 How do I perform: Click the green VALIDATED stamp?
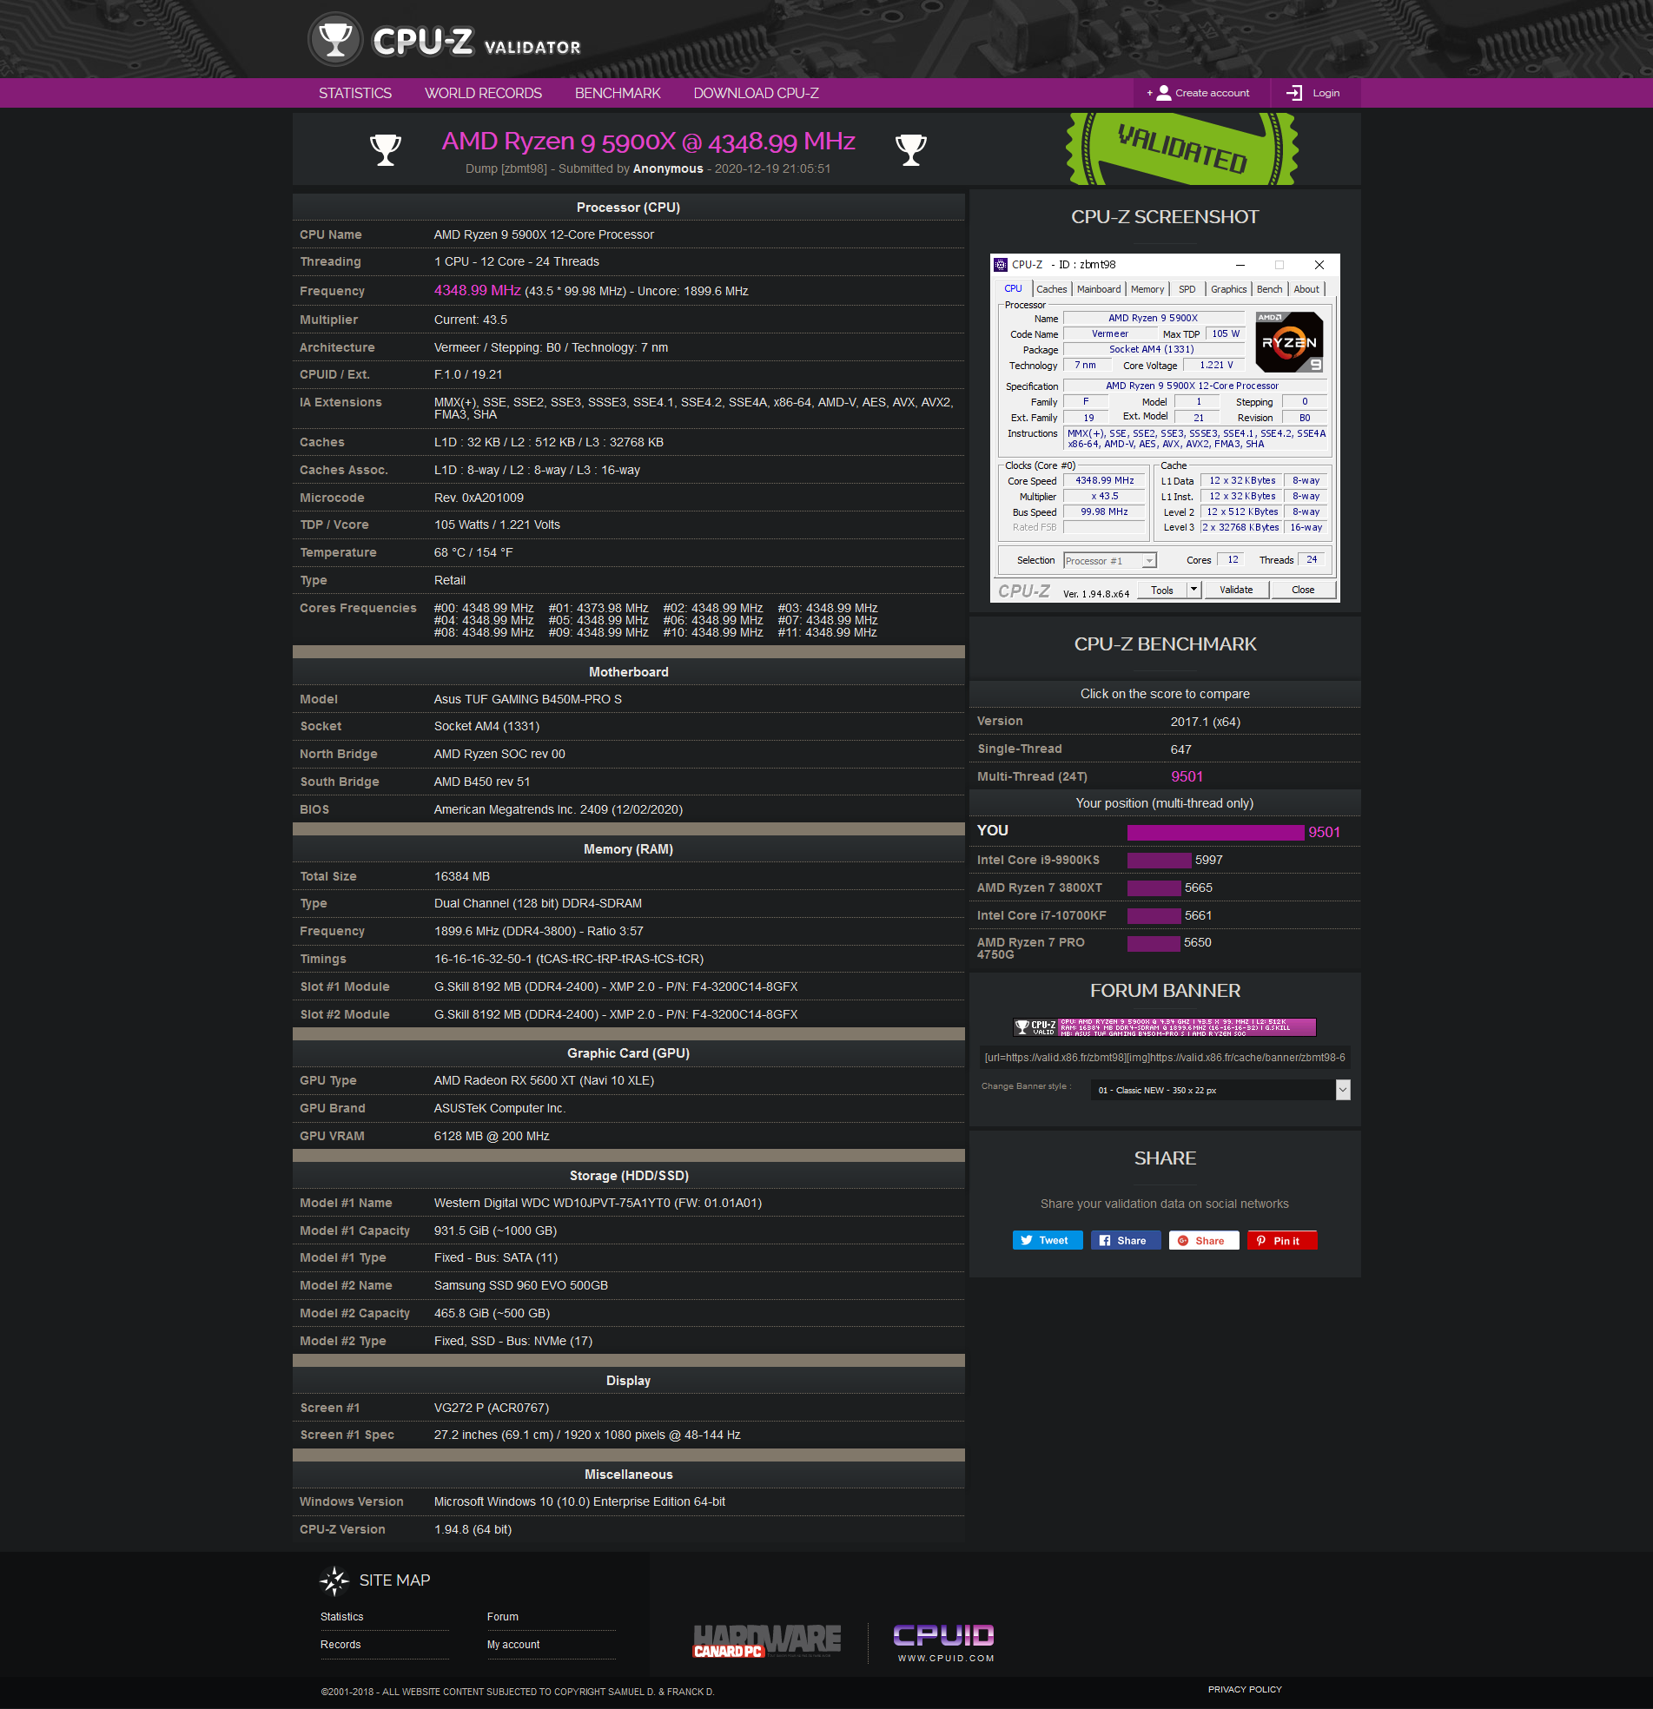tap(1182, 148)
